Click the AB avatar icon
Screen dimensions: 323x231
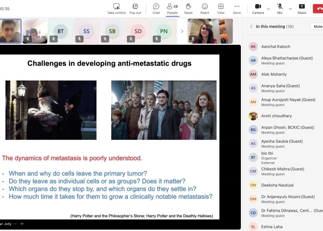pyautogui.click(x=253, y=60)
